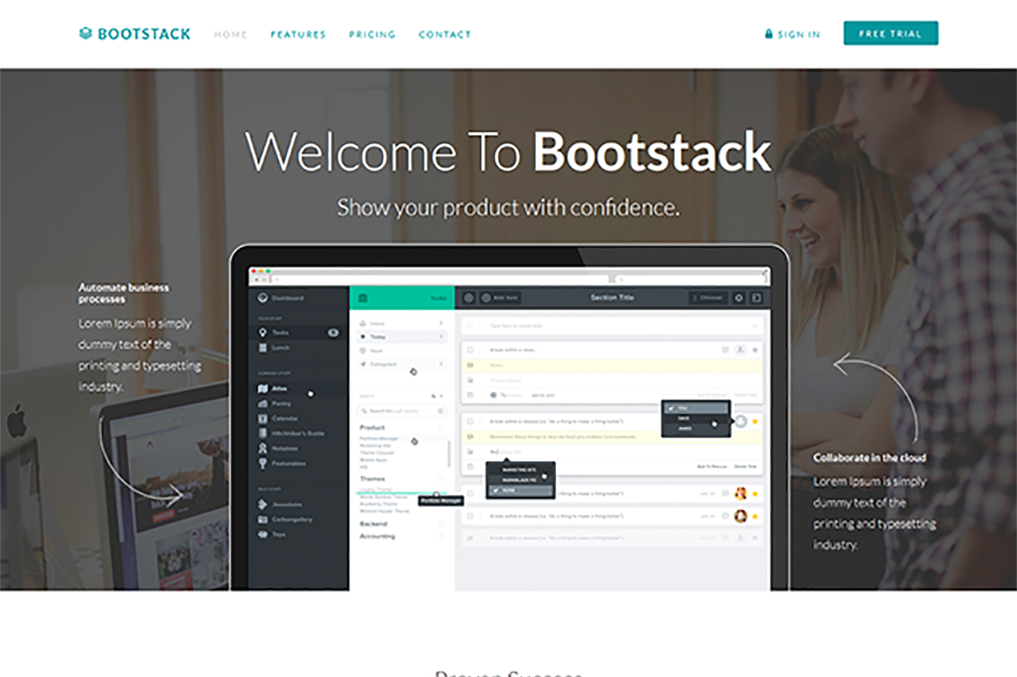This screenshot has height=677, width=1017.
Task: Open the Chooser dropdown in the header
Action: (x=708, y=297)
